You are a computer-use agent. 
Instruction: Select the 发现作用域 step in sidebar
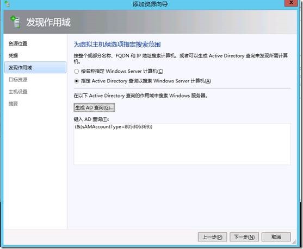35,68
